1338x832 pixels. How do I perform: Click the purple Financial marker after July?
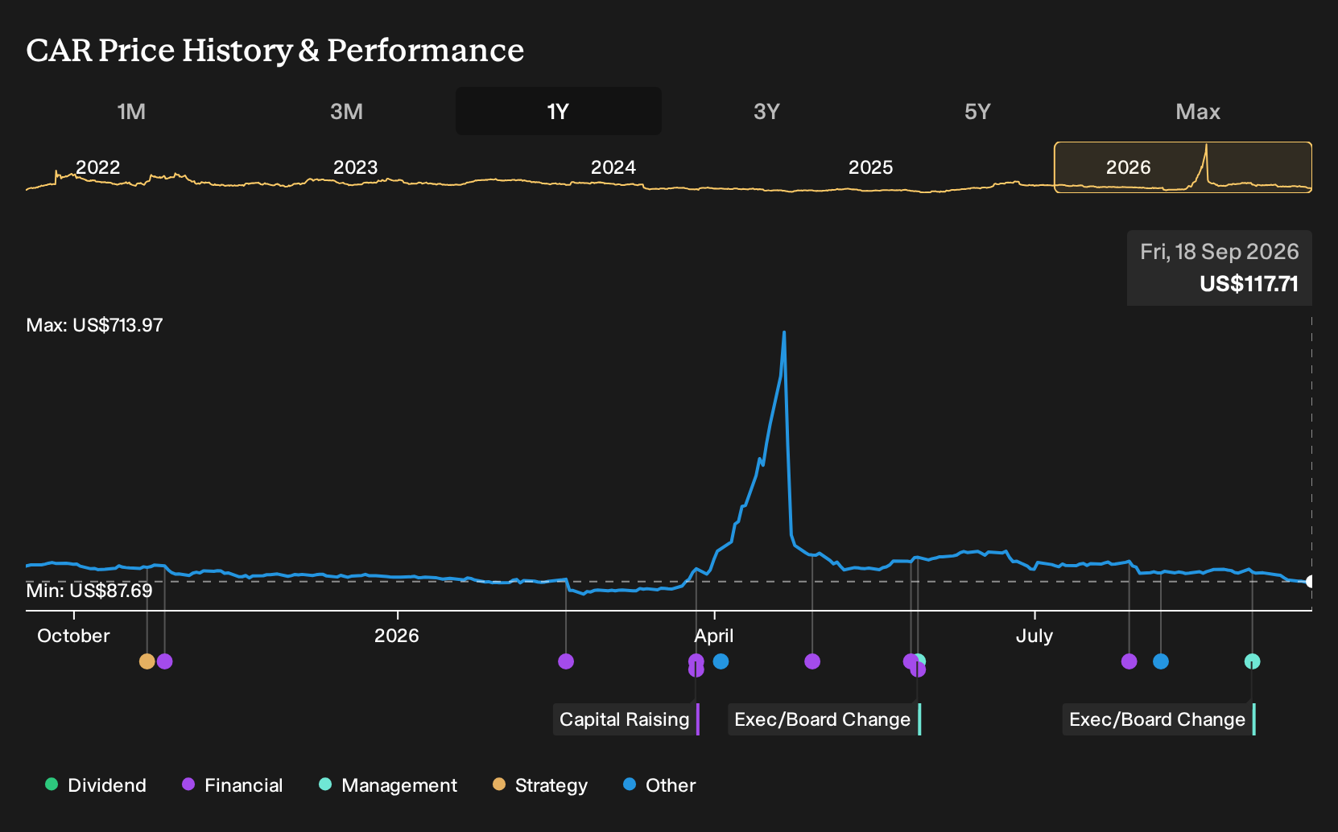point(1129,661)
